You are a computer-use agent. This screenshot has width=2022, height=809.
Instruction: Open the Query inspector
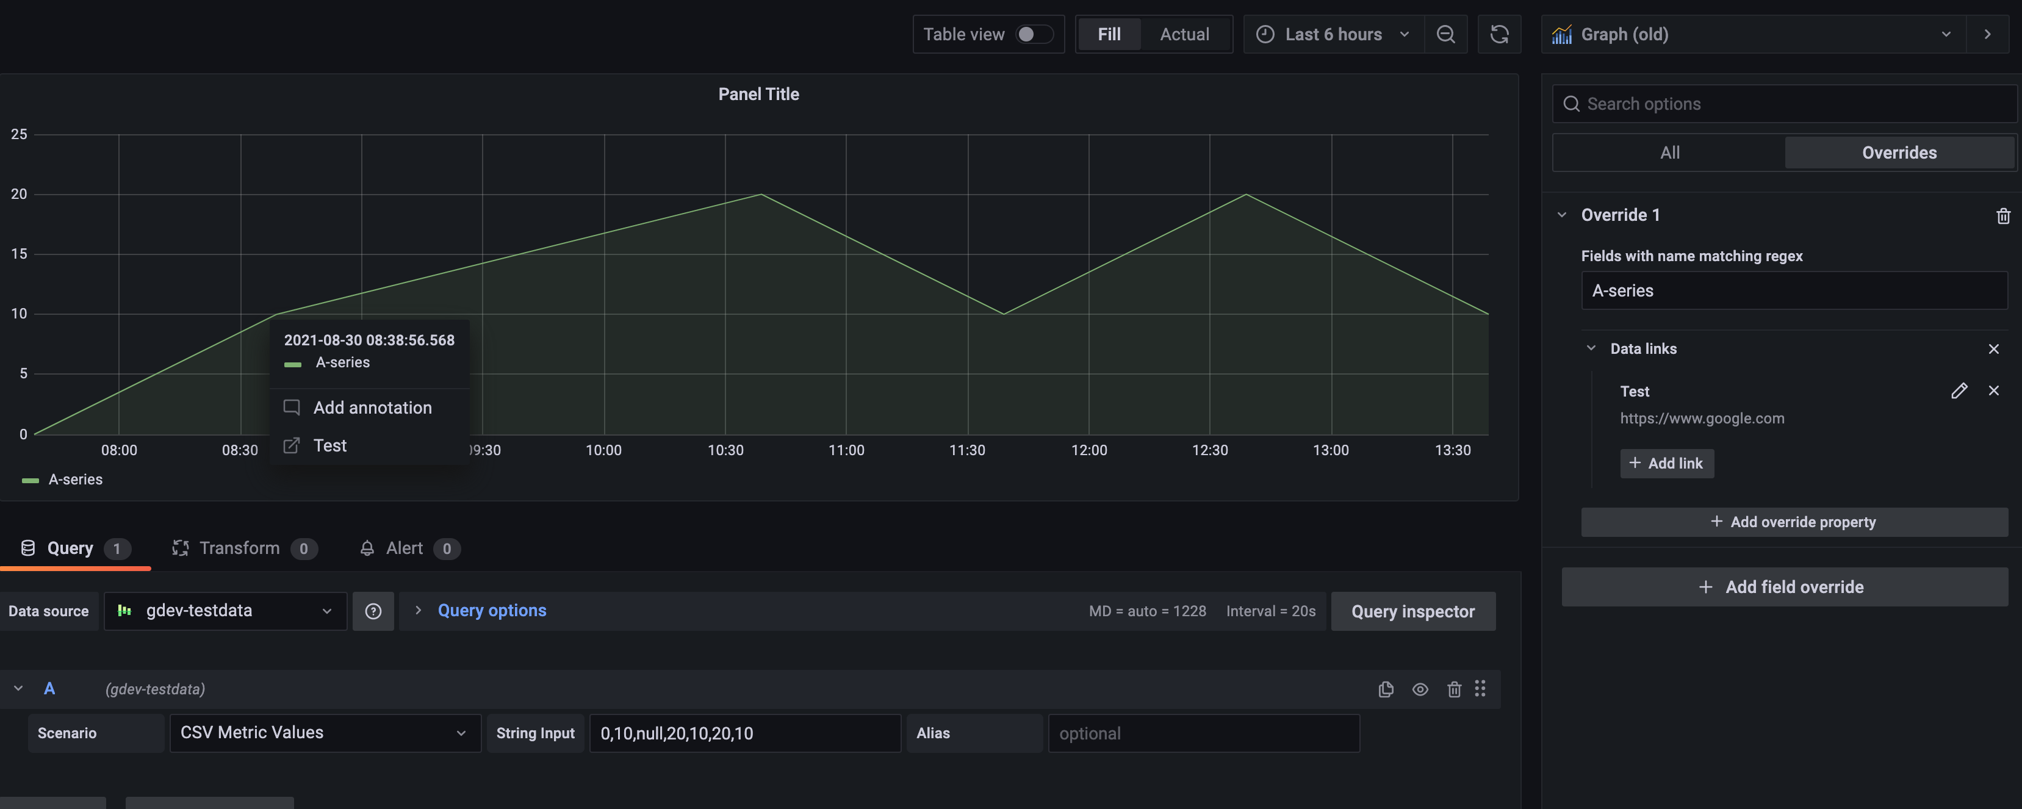click(1413, 611)
